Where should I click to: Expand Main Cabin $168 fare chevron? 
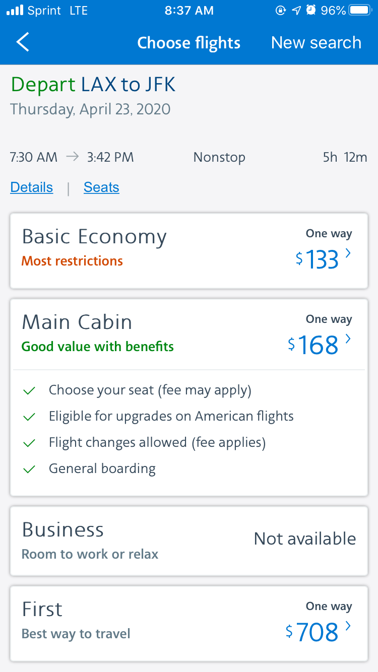click(348, 339)
